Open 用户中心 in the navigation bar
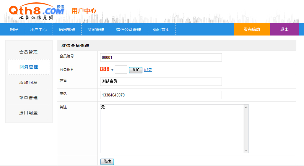The width and height of the screenshot is (304, 166). coord(38,30)
